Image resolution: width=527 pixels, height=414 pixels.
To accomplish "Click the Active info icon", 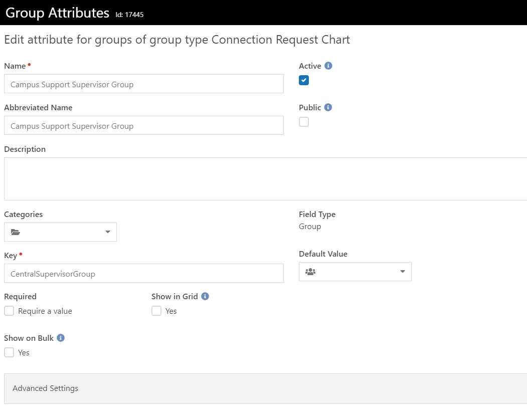I will (x=328, y=66).
